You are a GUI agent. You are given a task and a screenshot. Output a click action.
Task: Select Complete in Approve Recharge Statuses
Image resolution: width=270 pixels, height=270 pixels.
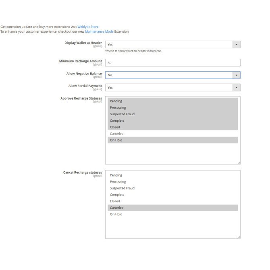(x=173, y=120)
